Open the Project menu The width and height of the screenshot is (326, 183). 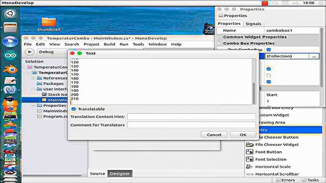coord(92,44)
